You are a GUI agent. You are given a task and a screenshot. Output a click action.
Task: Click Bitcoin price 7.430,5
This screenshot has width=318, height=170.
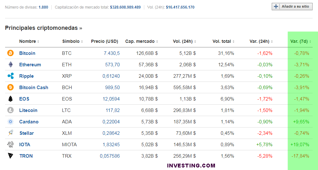[x=112, y=53]
